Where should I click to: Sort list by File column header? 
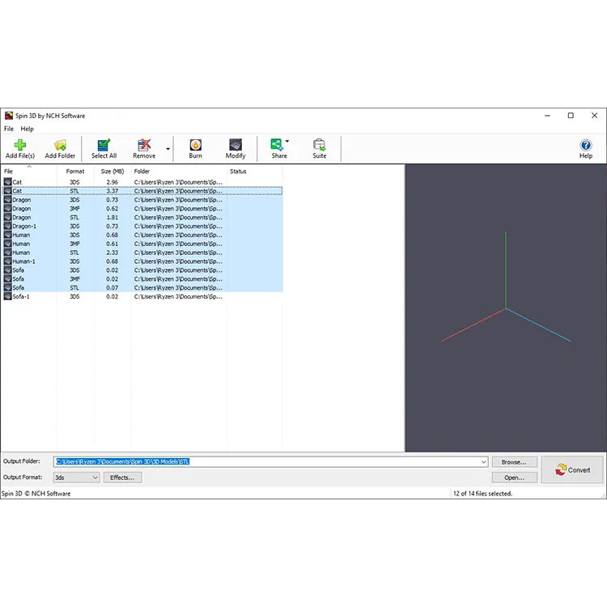point(29,171)
